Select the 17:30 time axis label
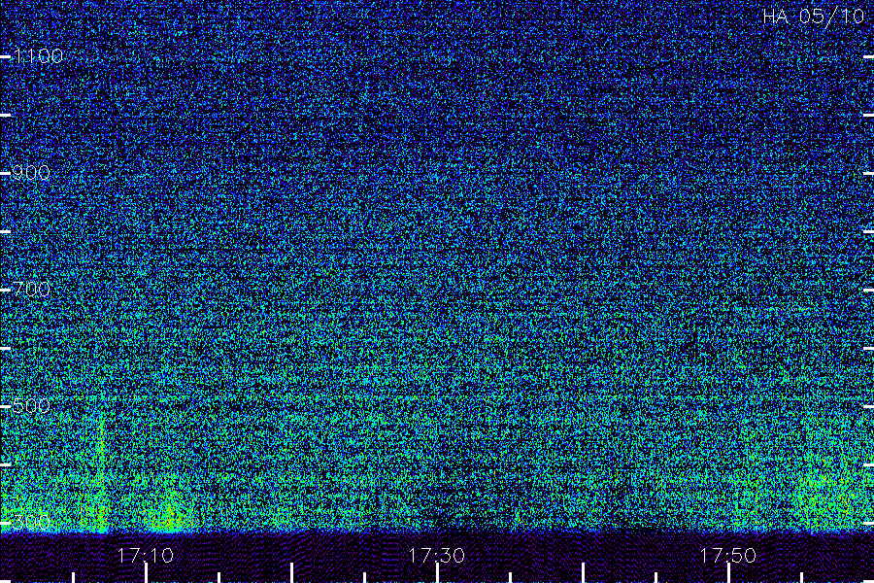The height and width of the screenshot is (583, 874). point(436,556)
